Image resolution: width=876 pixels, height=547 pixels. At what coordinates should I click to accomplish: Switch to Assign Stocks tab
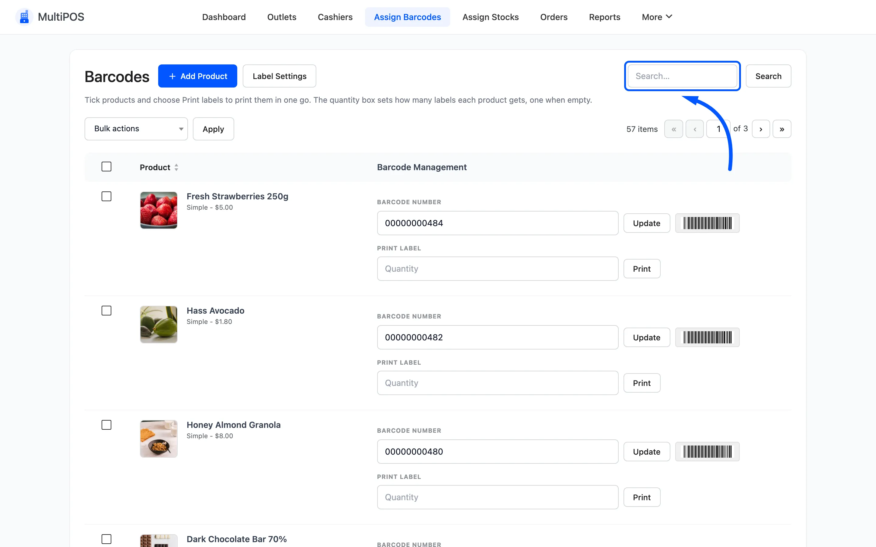coord(491,17)
